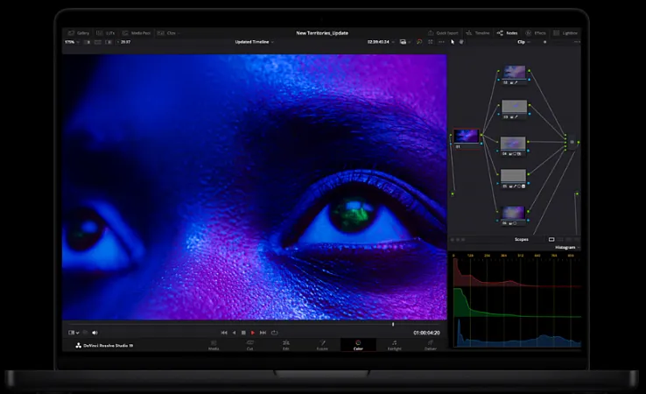Toggle loop playback

coord(274,333)
